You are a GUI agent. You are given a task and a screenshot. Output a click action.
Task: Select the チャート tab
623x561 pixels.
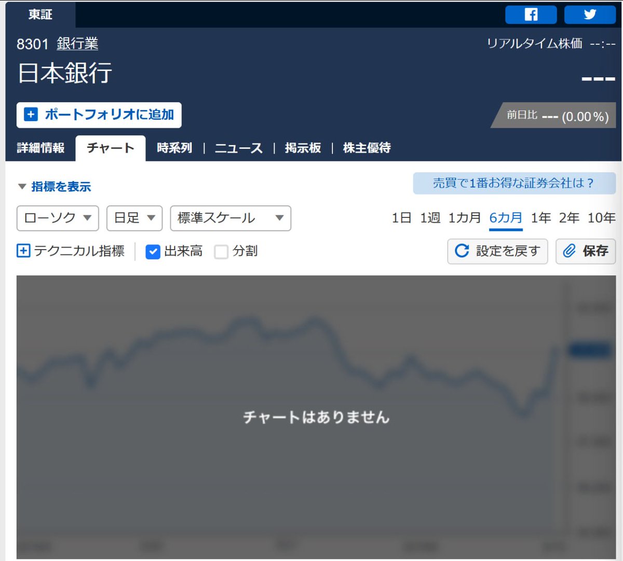coord(111,148)
